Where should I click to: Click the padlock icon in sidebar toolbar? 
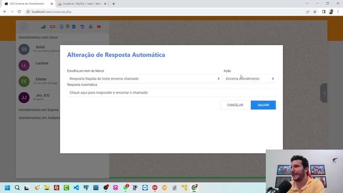(x=91, y=26)
